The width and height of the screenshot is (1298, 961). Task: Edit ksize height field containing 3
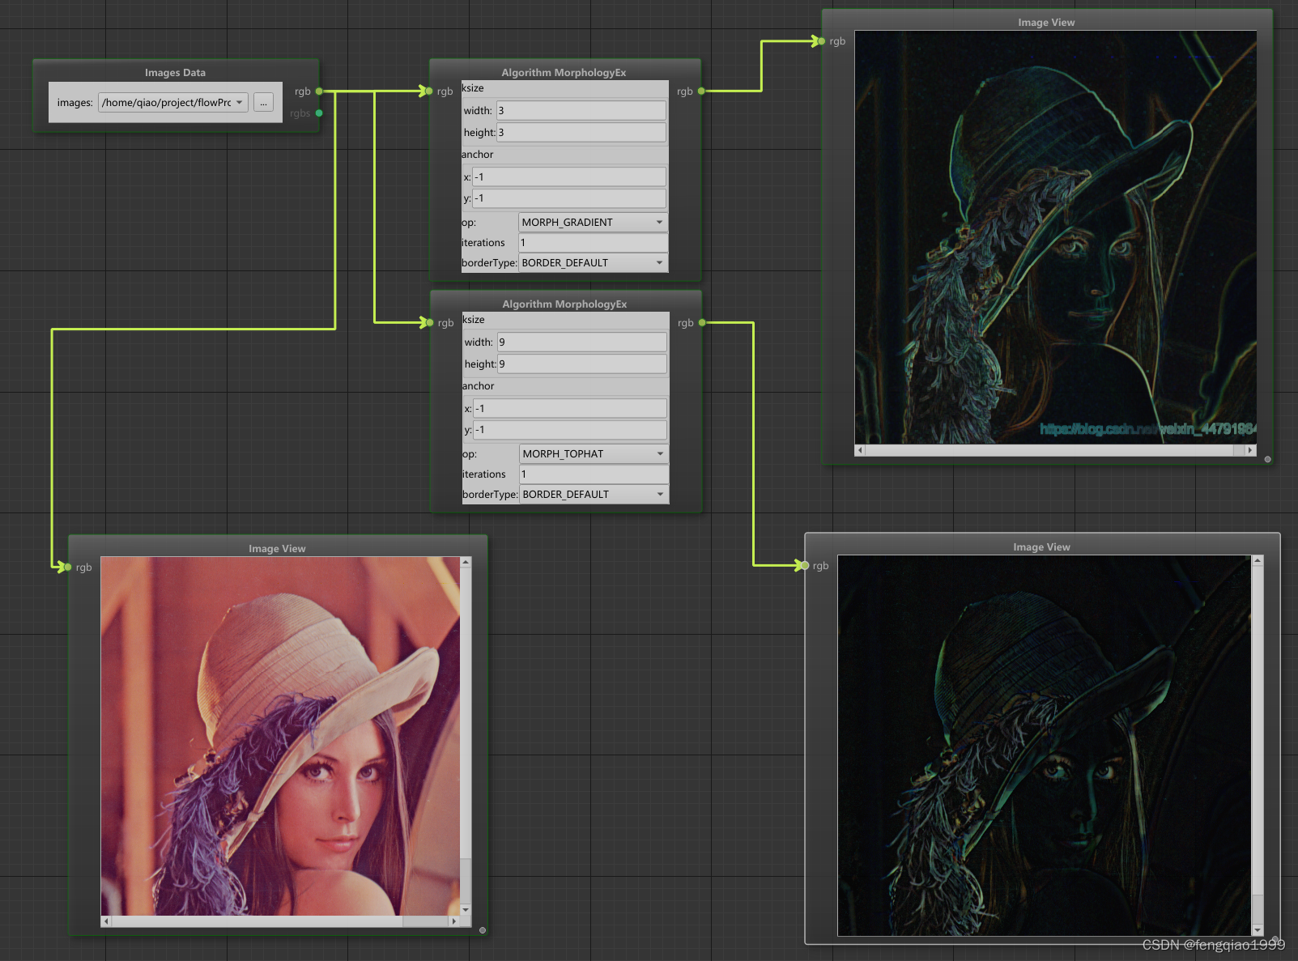coord(581,133)
